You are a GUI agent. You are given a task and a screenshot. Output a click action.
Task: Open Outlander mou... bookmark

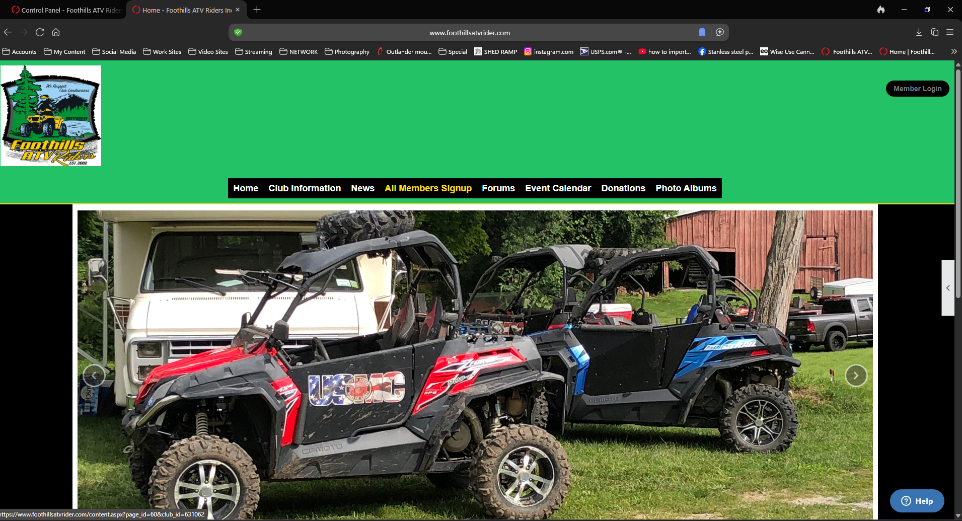[404, 51]
